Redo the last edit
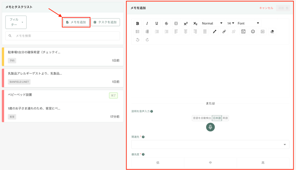The width and height of the screenshot is (296, 170). tap(147, 40)
